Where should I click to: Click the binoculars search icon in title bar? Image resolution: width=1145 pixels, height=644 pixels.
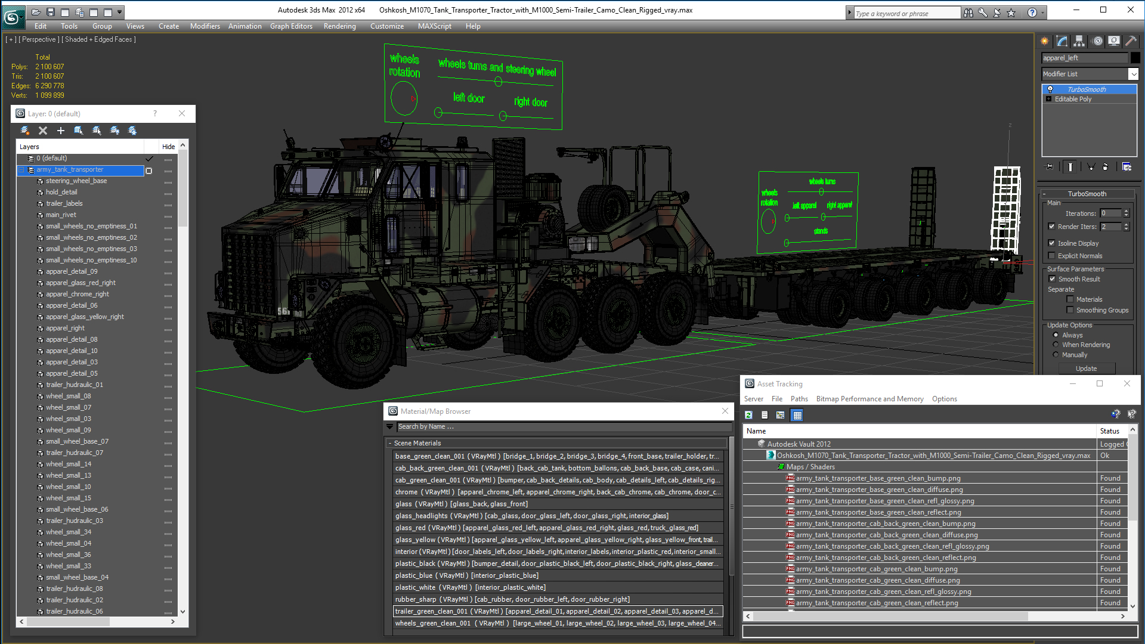click(968, 13)
